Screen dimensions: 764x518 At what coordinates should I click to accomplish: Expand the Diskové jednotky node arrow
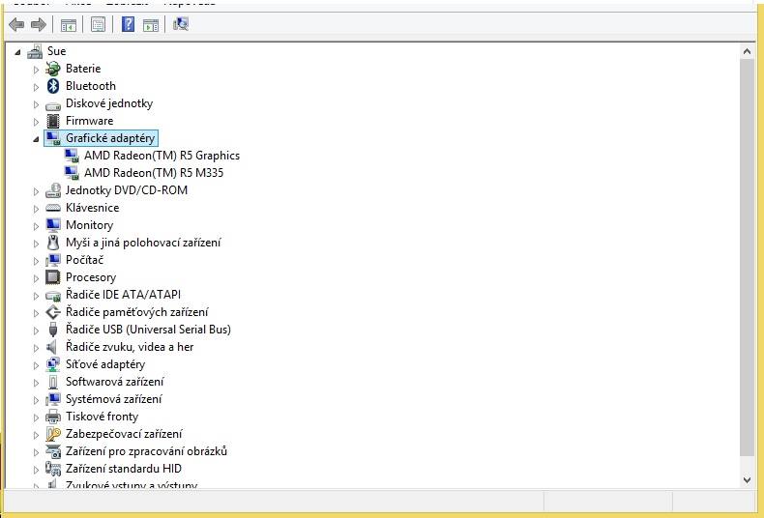point(36,104)
